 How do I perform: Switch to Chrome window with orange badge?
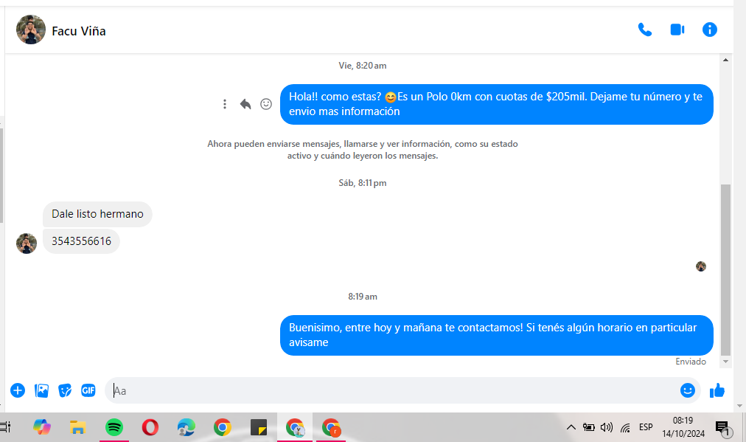[331, 427]
